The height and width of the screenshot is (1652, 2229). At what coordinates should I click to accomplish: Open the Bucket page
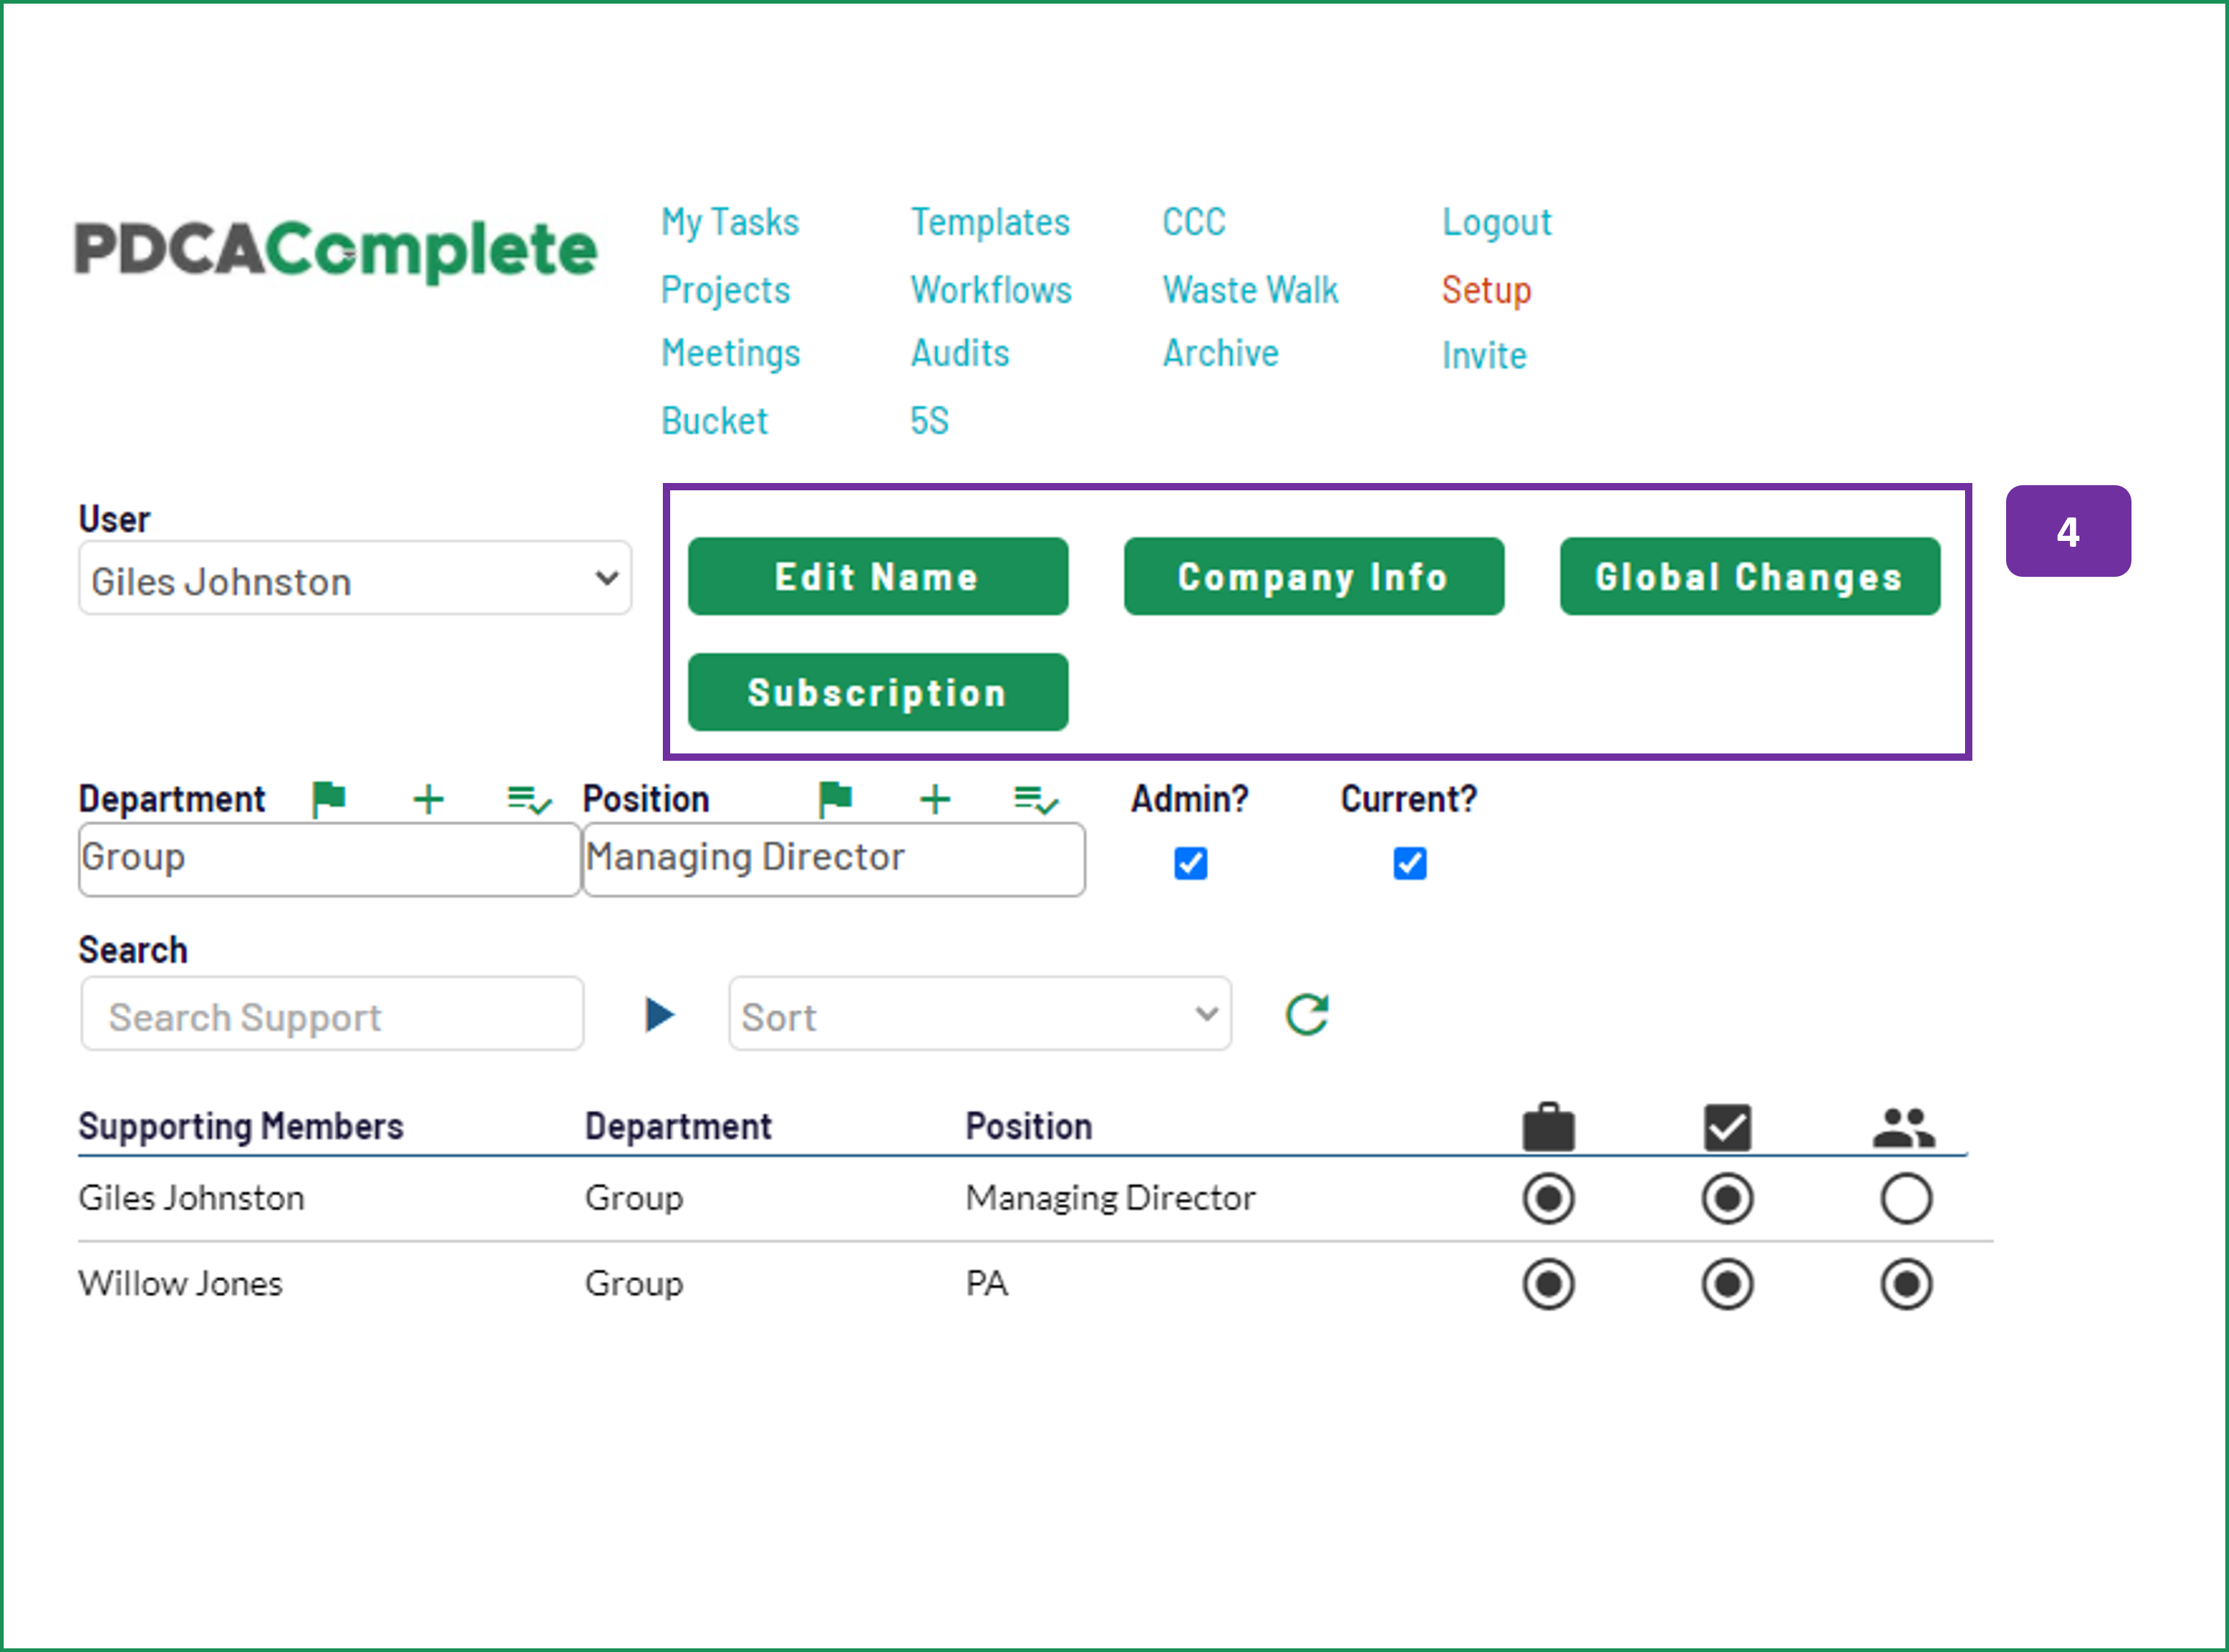[x=714, y=421]
